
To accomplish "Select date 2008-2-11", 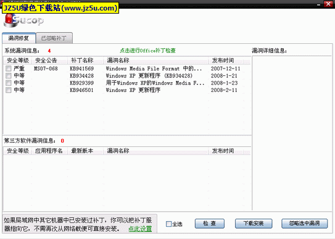I will tap(224, 90).
